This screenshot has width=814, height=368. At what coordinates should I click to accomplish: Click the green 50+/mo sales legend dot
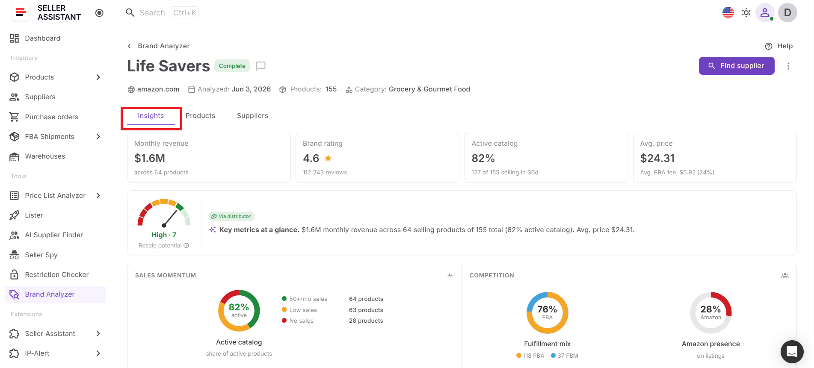(x=284, y=299)
